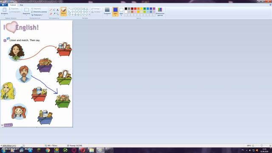Click the Cut (Вырезать) button
Screen dimensions: 272x153
pos(14,8)
